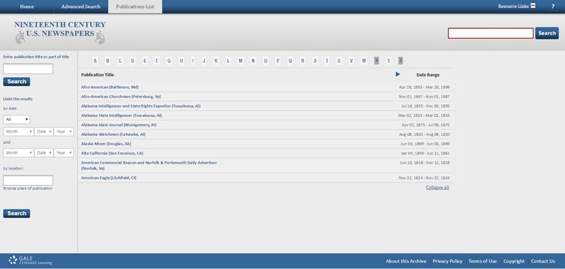The width and height of the screenshot is (565, 269).
Task: Collapse the Resource Links minus icon
Action: [x=533, y=6]
